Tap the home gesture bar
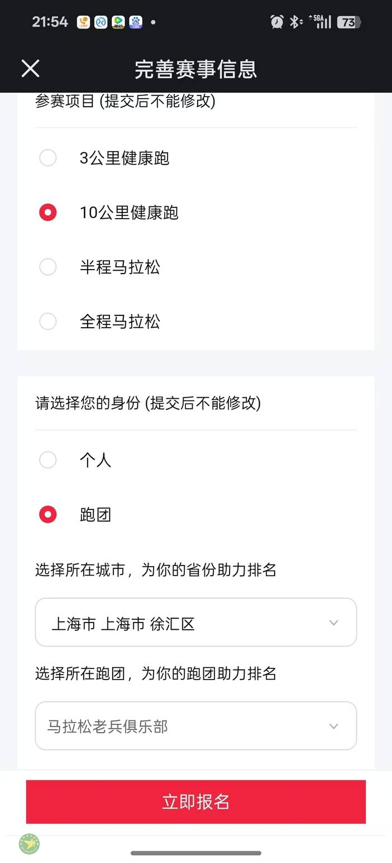392x863 pixels. [196, 853]
